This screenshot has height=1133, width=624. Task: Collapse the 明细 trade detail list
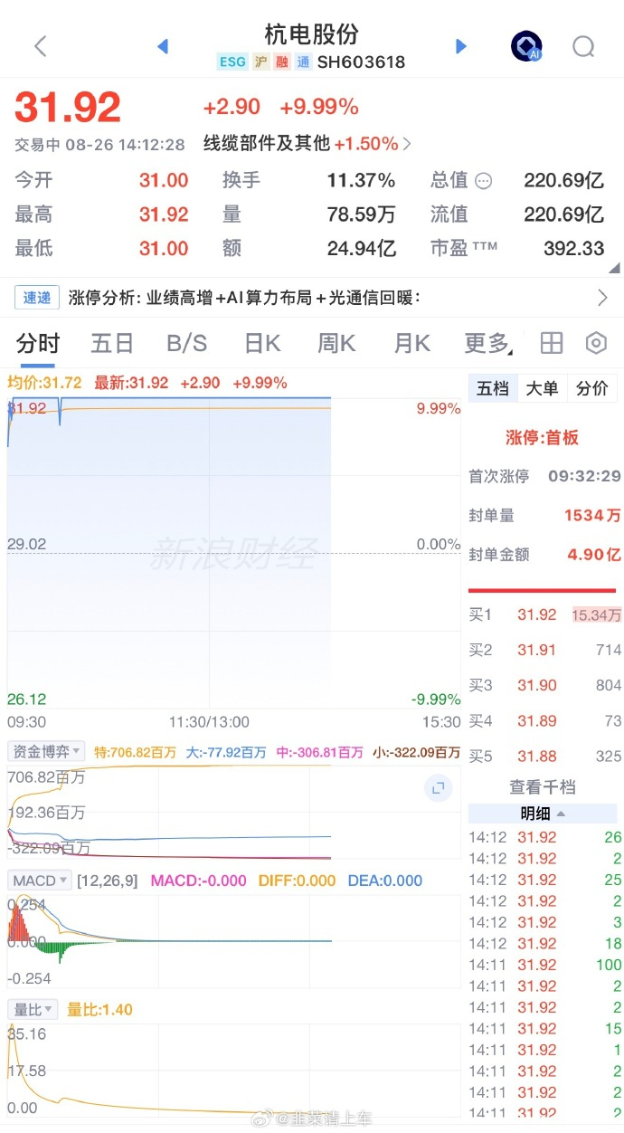click(x=543, y=814)
